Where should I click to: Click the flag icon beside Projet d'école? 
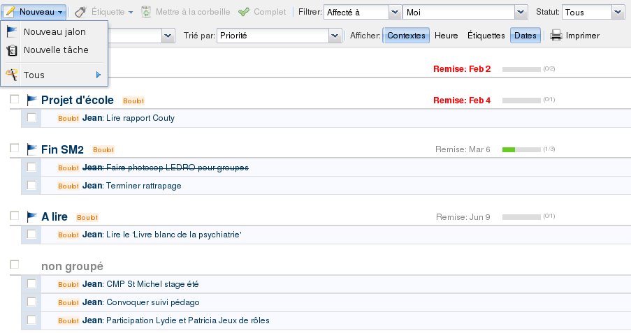(x=31, y=100)
